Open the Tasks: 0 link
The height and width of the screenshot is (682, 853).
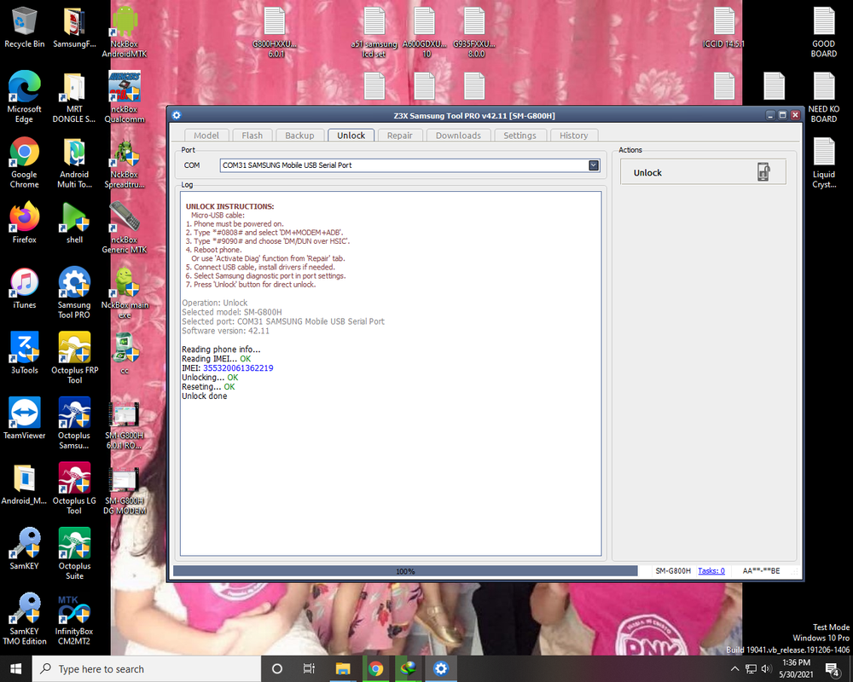tap(711, 570)
